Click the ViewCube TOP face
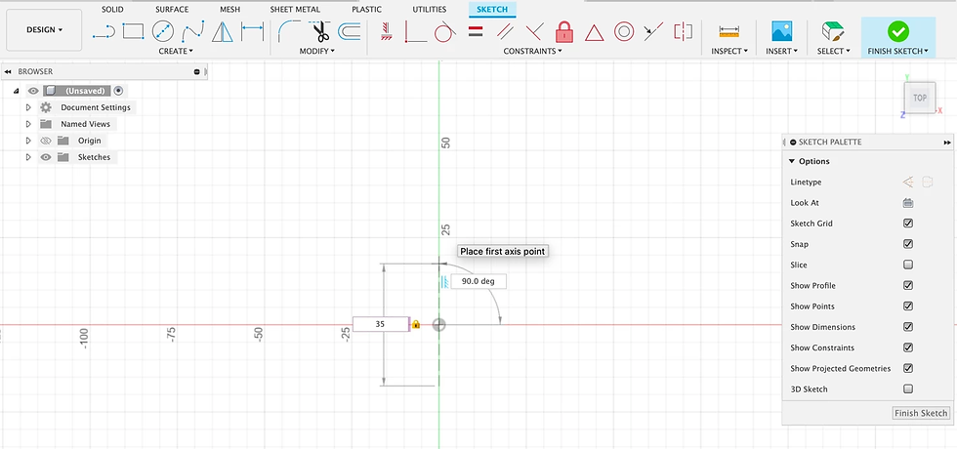957x449 pixels. tap(919, 98)
